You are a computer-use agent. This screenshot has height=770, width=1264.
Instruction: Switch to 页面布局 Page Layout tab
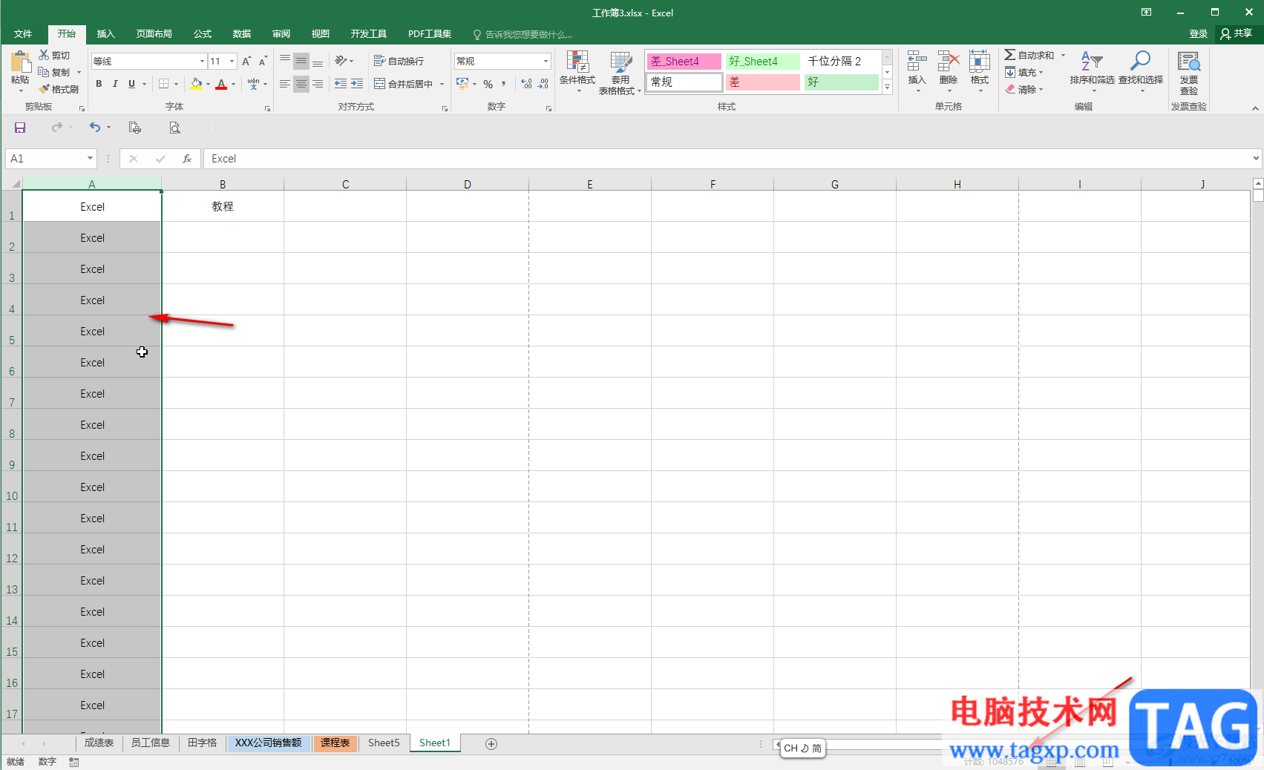(154, 34)
